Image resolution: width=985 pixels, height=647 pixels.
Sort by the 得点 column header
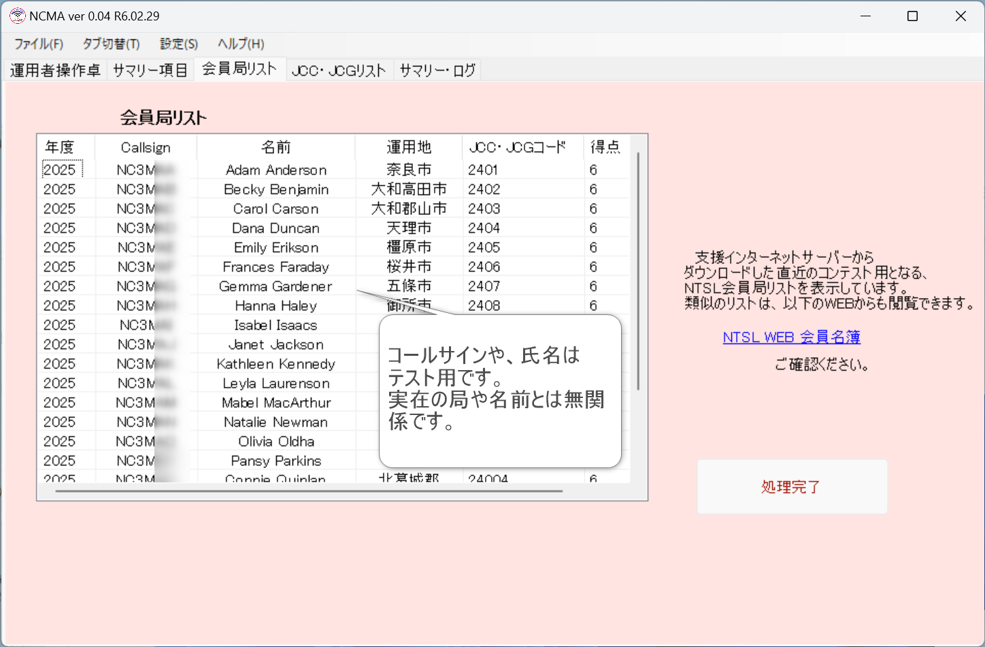point(605,148)
